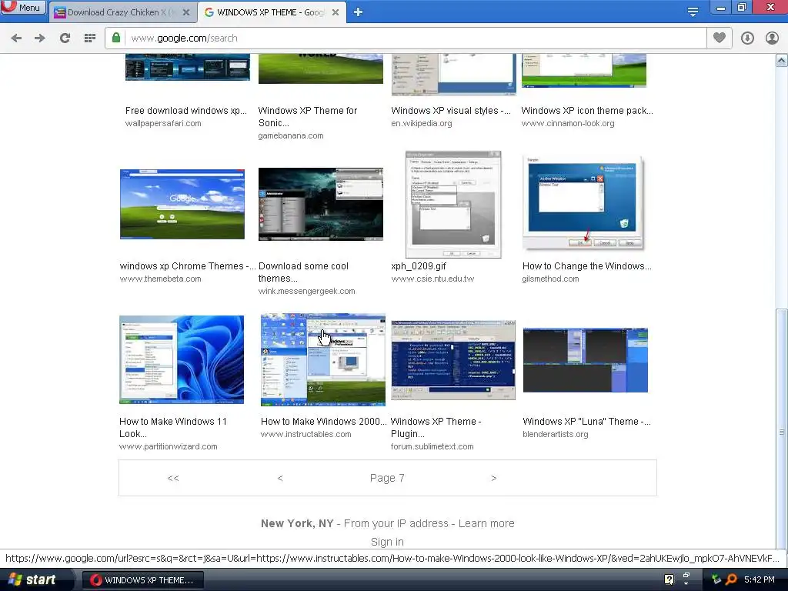
Task: Click the wallpapersafari.com source text
Action: [x=163, y=124]
